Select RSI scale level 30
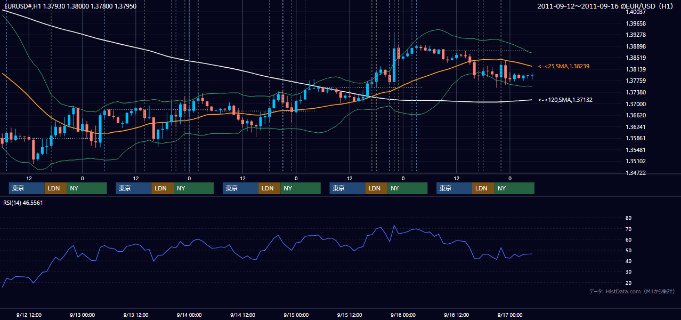The height and width of the screenshot is (320, 681). point(628,271)
